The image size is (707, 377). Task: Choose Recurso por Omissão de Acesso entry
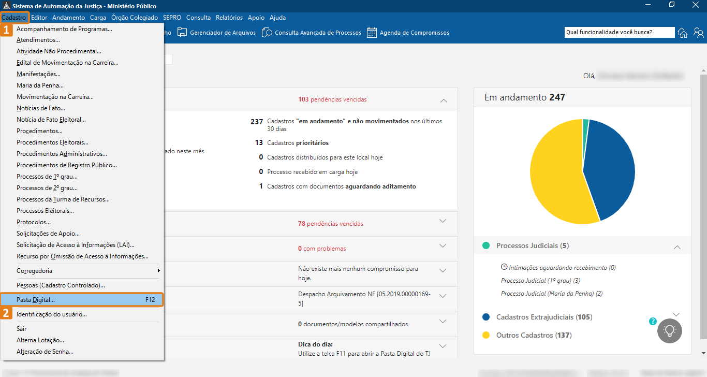pos(82,256)
